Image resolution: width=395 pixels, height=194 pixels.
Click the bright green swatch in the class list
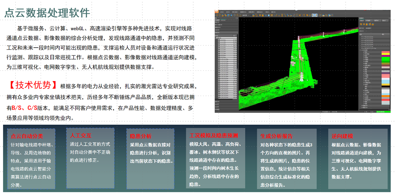[x=385, y=59]
